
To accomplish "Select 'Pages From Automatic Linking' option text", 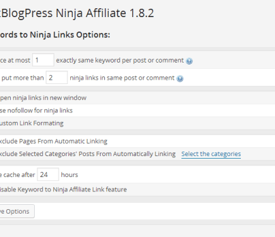I will pyautogui.click(x=63, y=141).
